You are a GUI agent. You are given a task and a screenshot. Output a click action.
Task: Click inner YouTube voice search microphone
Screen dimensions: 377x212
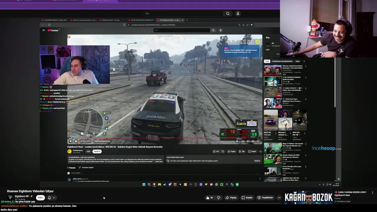point(220,30)
